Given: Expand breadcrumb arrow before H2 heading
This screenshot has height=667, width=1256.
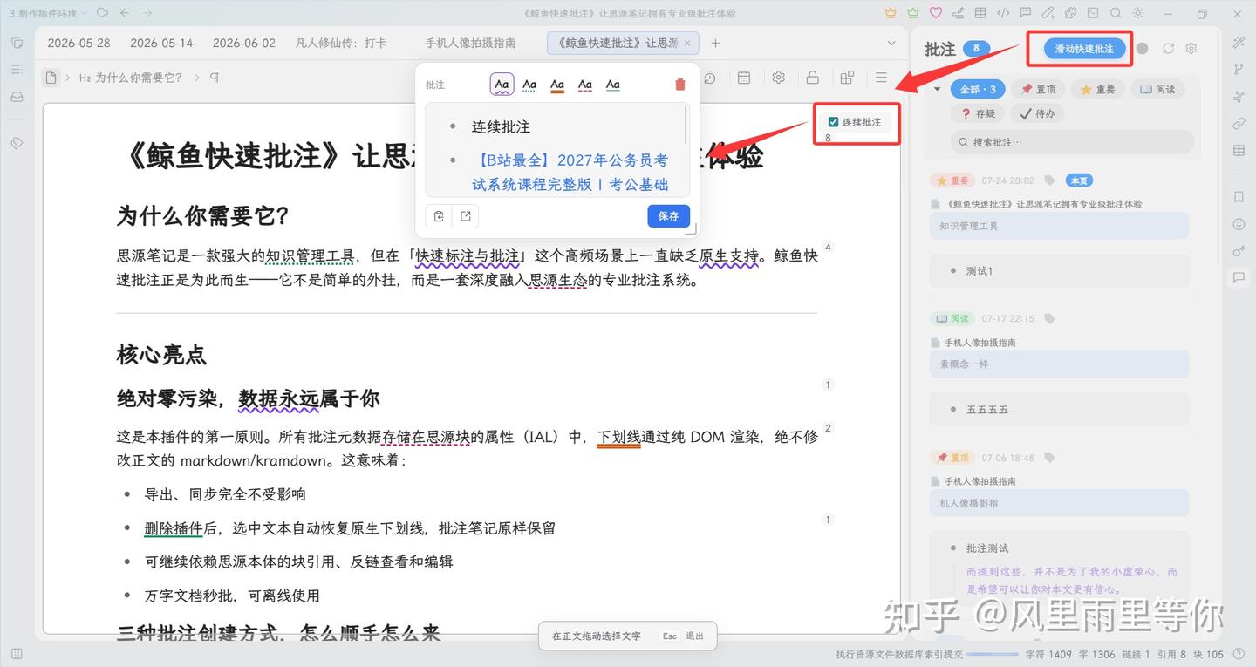Looking at the screenshot, I should [68, 78].
